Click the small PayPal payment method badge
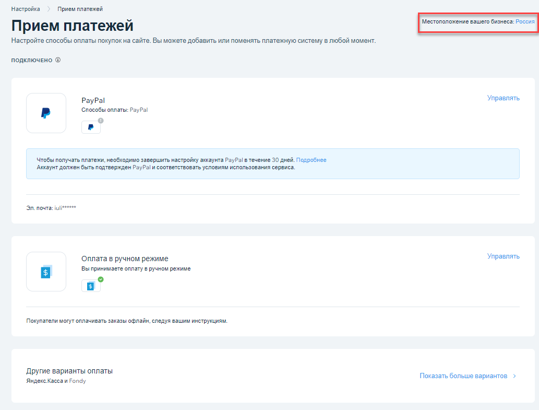539x410 pixels. (91, 127)
